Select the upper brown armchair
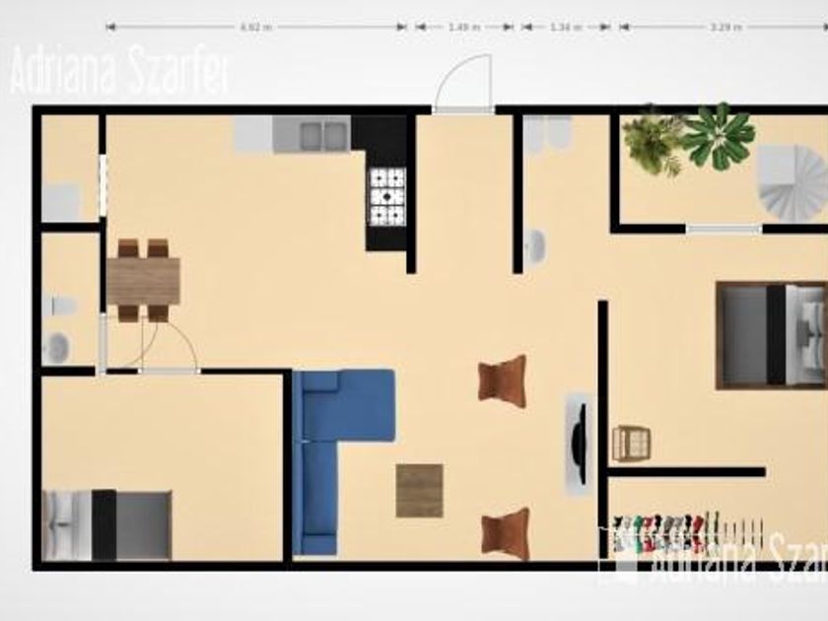This screenshot has width=828, height=621. tap(502, 381)
